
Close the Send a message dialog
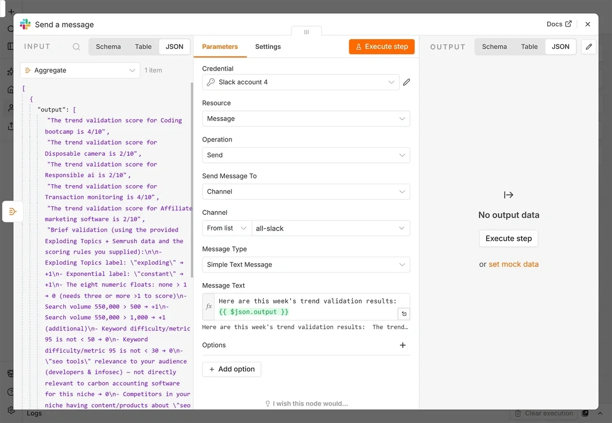click(x=588, y=24)
